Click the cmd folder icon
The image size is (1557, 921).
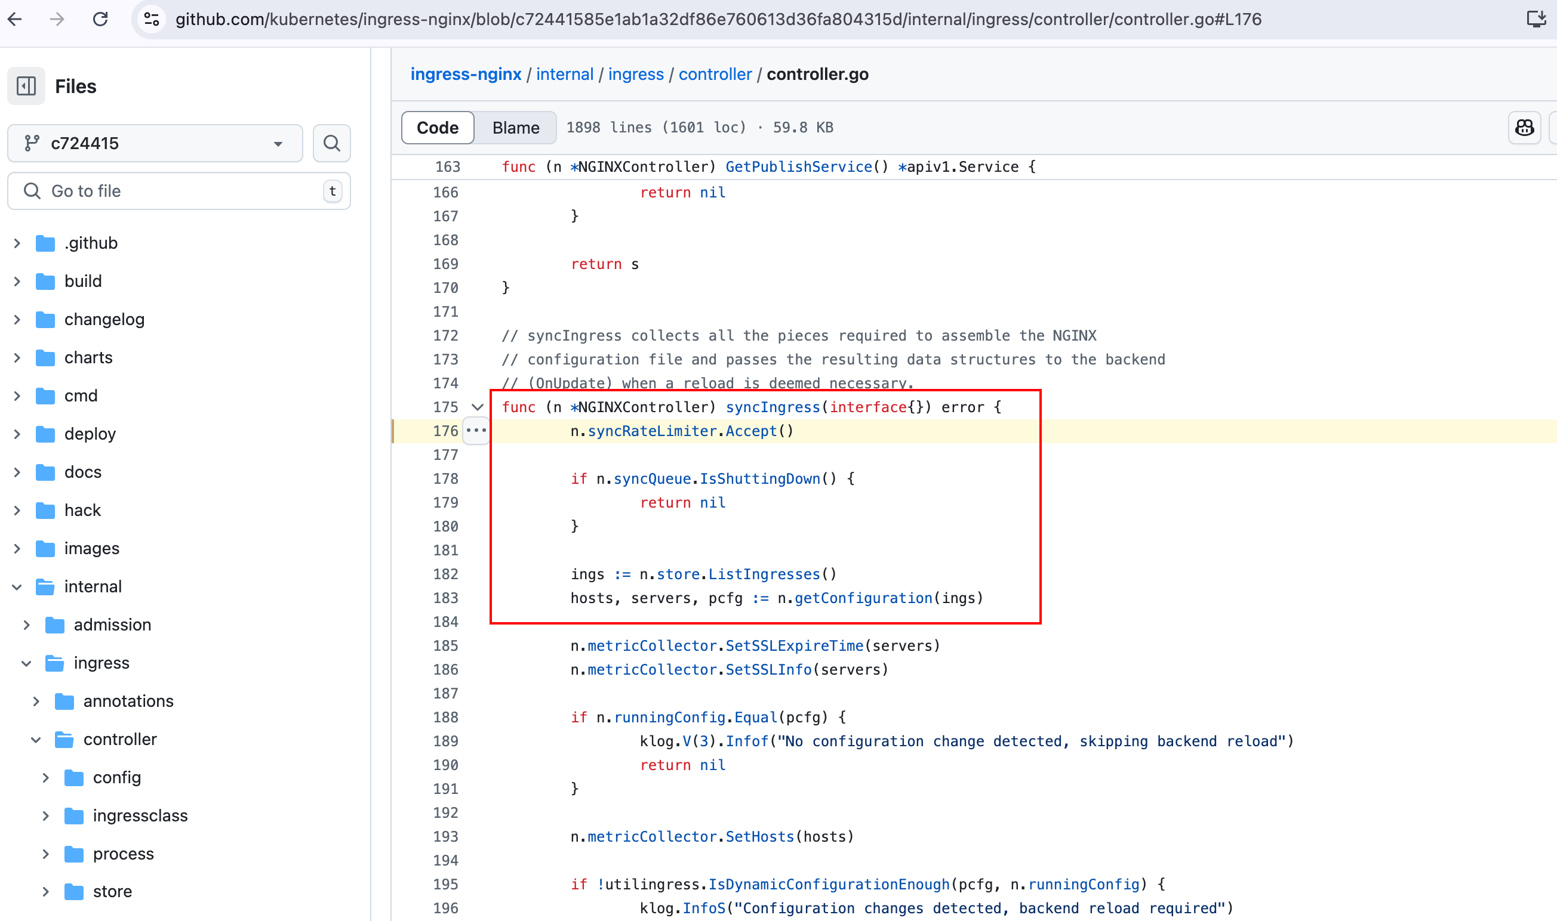point(45,396)
